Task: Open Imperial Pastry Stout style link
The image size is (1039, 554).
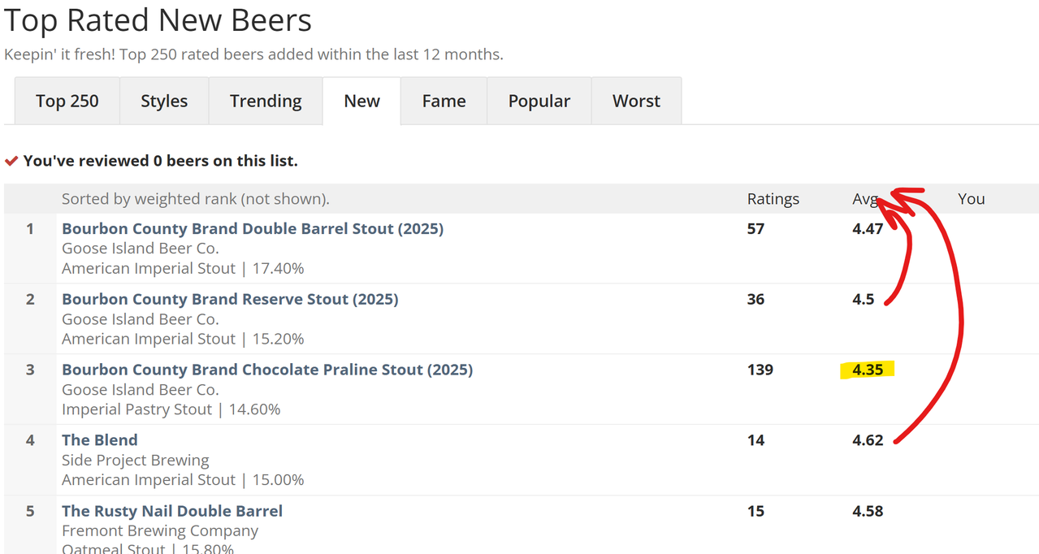Action: pyautogui.click(x=136, y=409)
